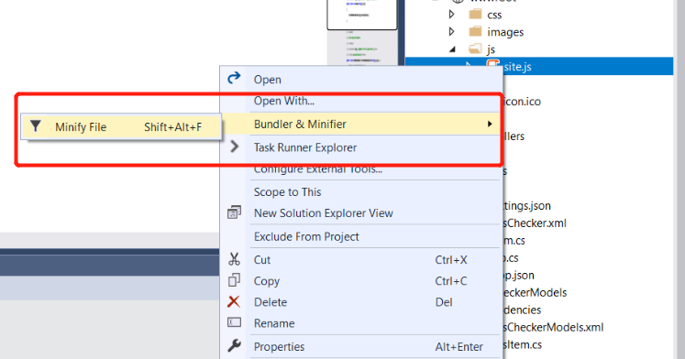Select the images folder label

point(505,32)
